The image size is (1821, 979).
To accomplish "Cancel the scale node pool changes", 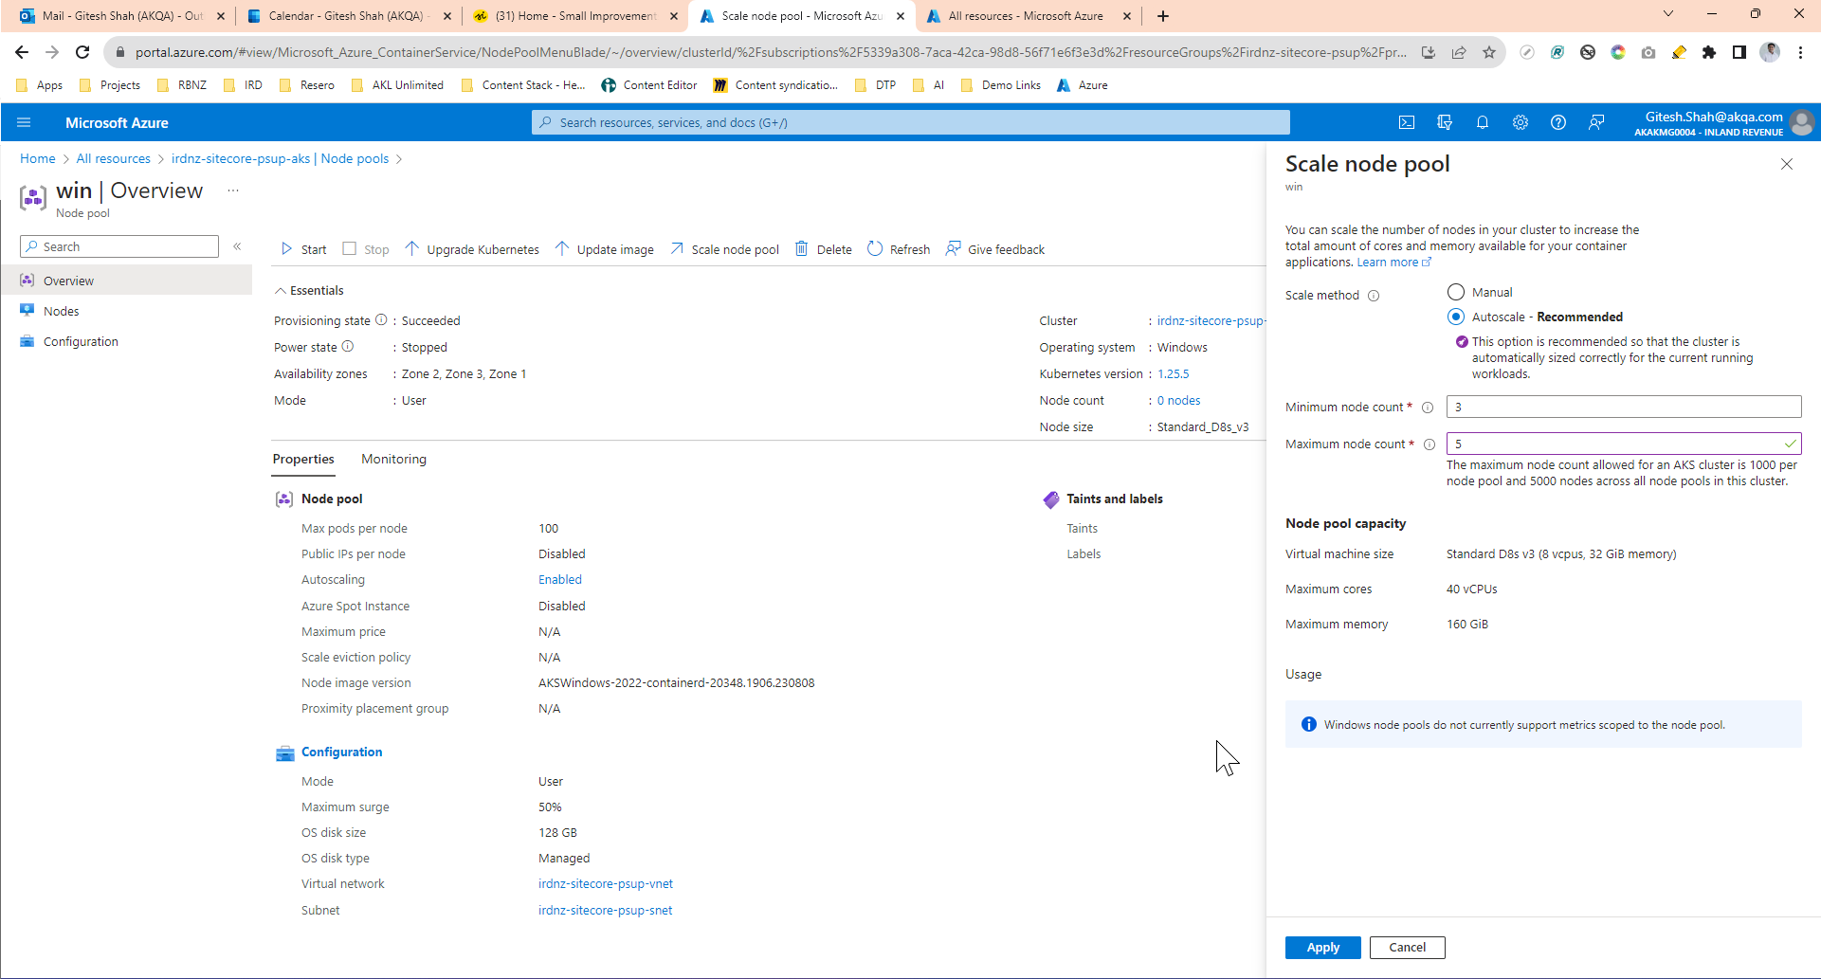I will coord(1408,948).
